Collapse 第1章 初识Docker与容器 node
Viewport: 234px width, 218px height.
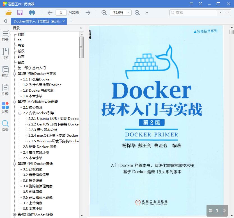click(14, 74)
